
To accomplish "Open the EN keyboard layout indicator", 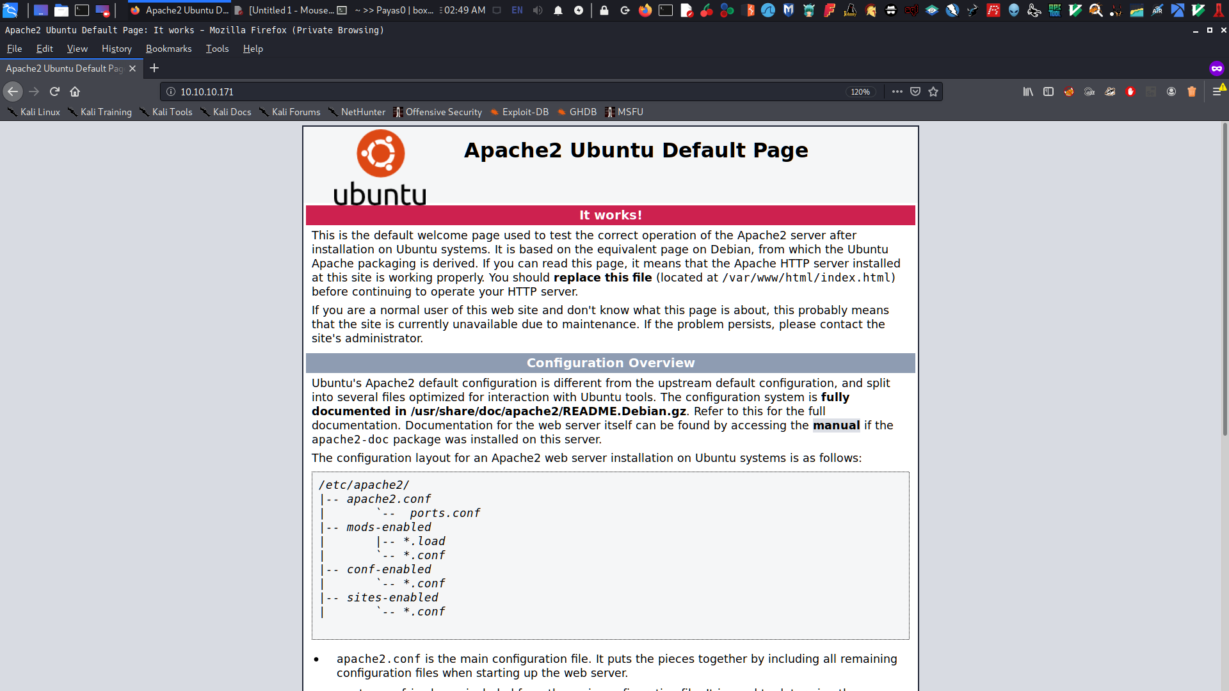I will click(517, 10).
